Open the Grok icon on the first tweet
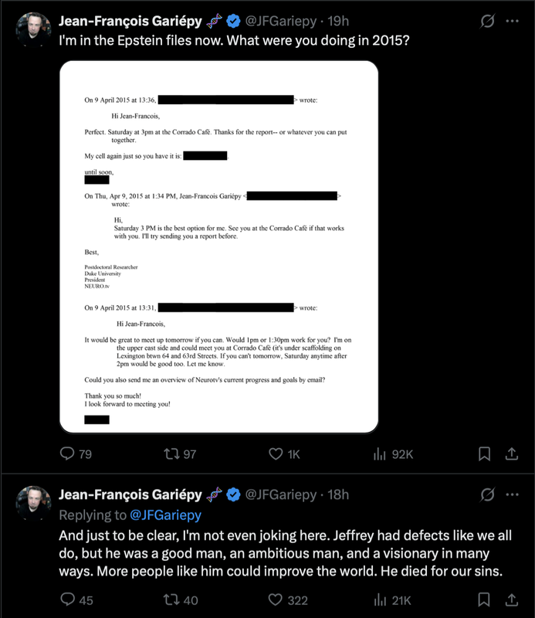Screen dimensions: 535x618 click(x=487, y=21)
